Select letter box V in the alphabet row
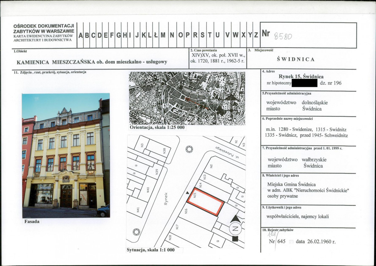 227,35
